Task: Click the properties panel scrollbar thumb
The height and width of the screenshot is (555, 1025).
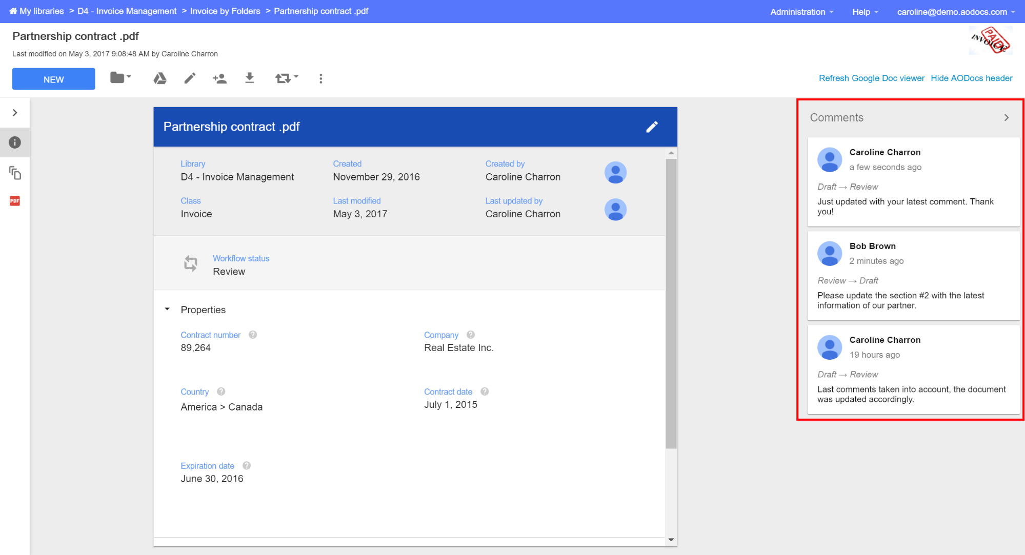Action: click(671, 303)
